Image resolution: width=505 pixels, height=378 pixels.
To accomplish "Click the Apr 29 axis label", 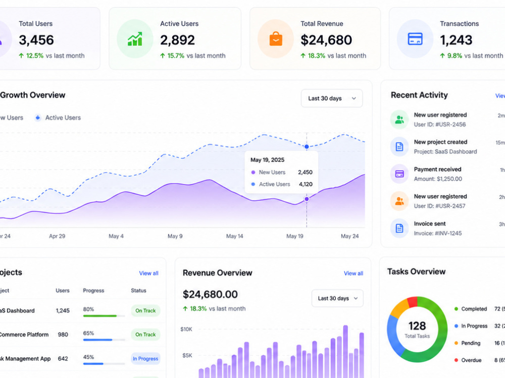I will 57,236.
